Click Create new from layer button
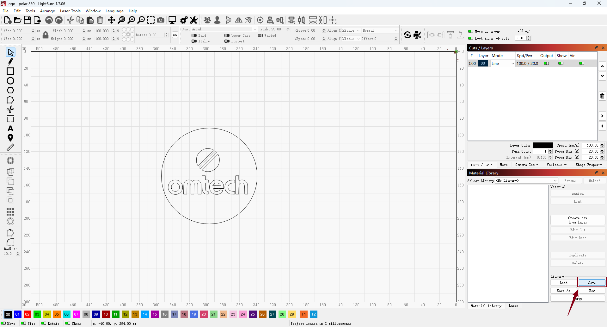This screenshot has height=327, width=607. pos(578,220)
